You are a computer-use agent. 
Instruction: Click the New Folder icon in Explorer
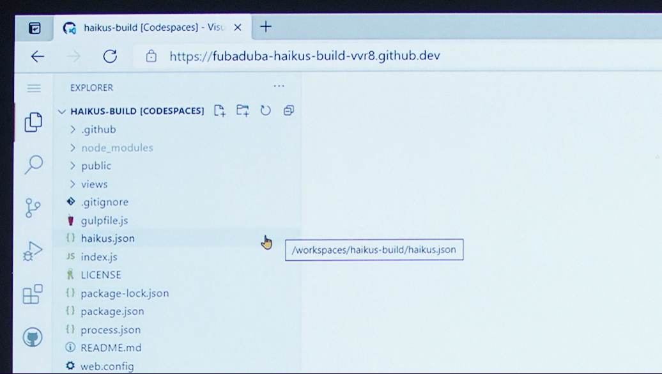(242, 111)
